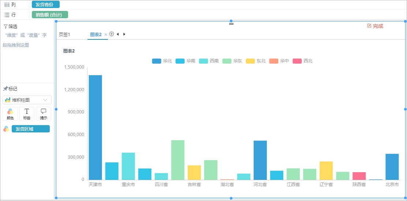Click the 1,500,000 y-axis label
Viewport: 407px width, 201px height.
tap(74, 67)
